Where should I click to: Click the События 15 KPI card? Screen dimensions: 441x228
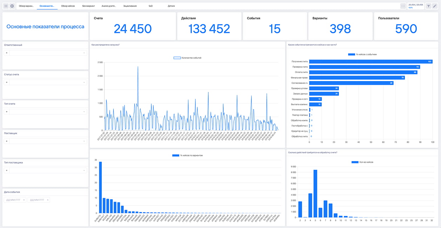275,26
